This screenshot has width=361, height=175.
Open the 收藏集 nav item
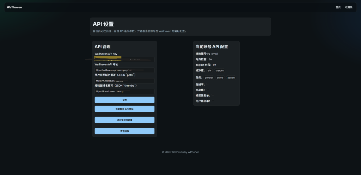click(x=348, y=7)
